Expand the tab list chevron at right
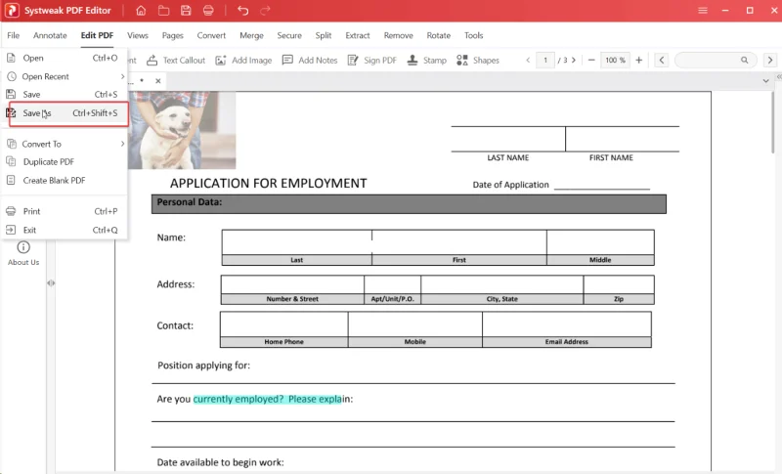The image size is (782, 474). pyautogui.click(x=765, y=81)
